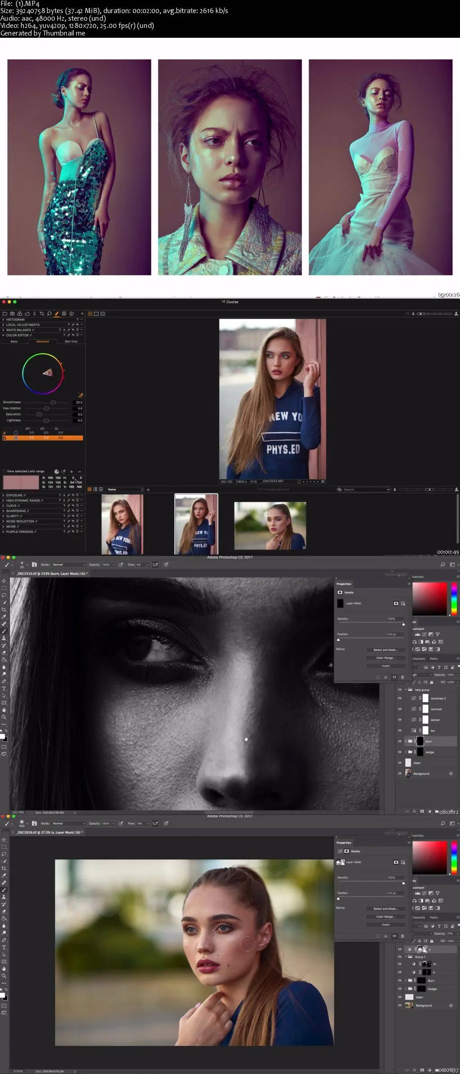Toggle visibility of the darken layer
This screenshot has height=1074, width=460.
[x=400, y=720]
